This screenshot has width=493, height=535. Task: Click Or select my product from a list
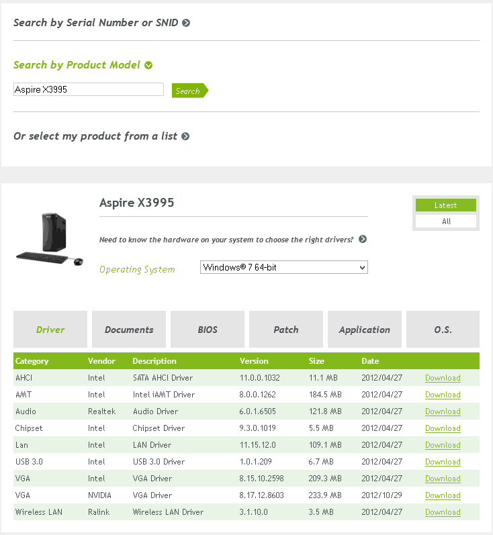point(95,136)
